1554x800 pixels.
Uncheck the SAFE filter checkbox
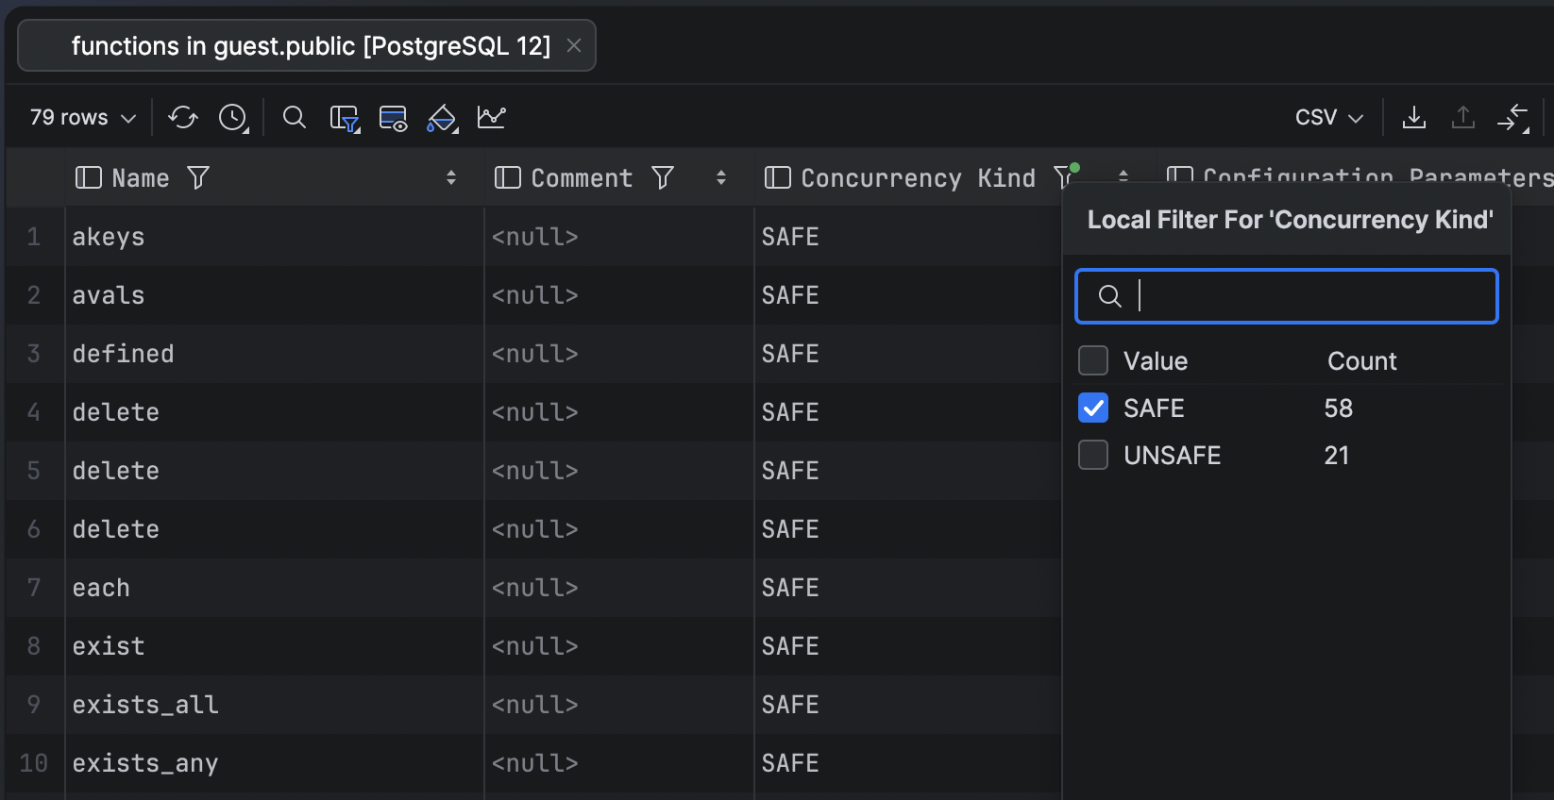(x=1093, y=408)
